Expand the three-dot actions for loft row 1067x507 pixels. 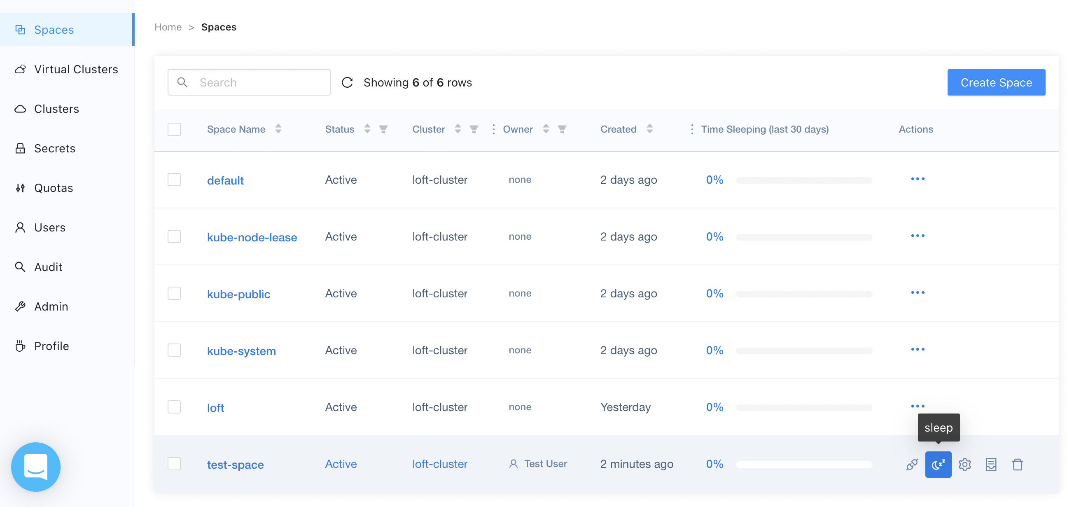(918, 406)
